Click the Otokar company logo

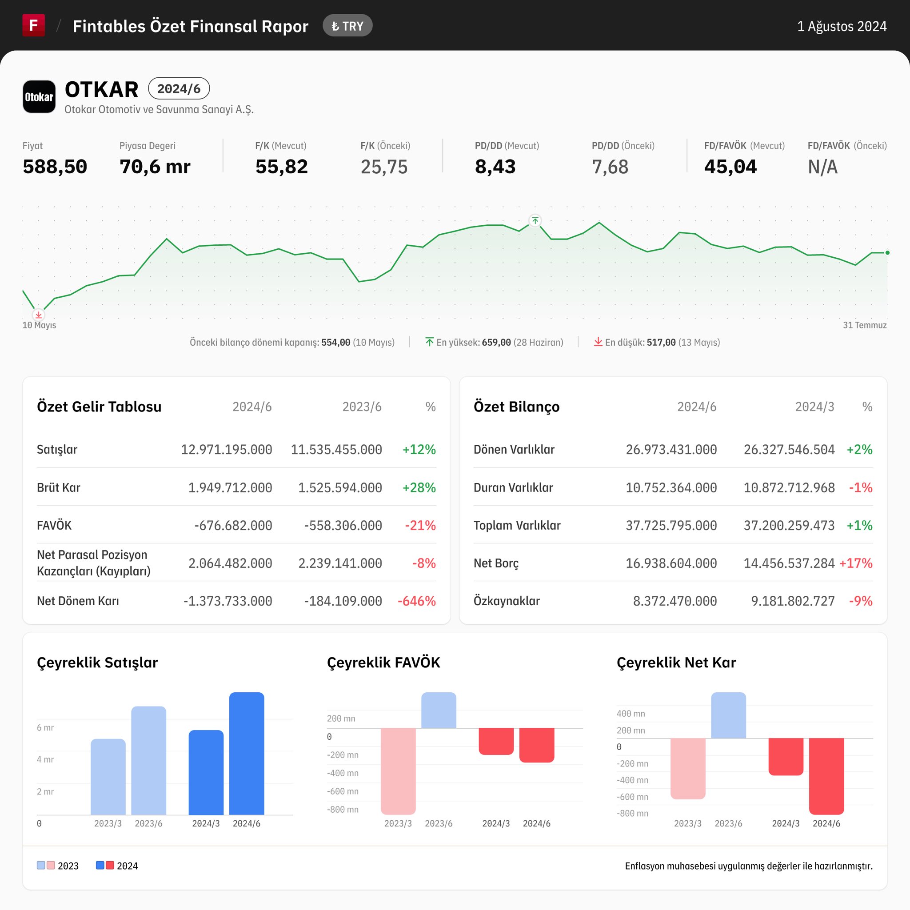pos(39,96)
